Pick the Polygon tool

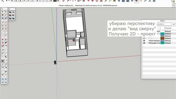[6, 29]
